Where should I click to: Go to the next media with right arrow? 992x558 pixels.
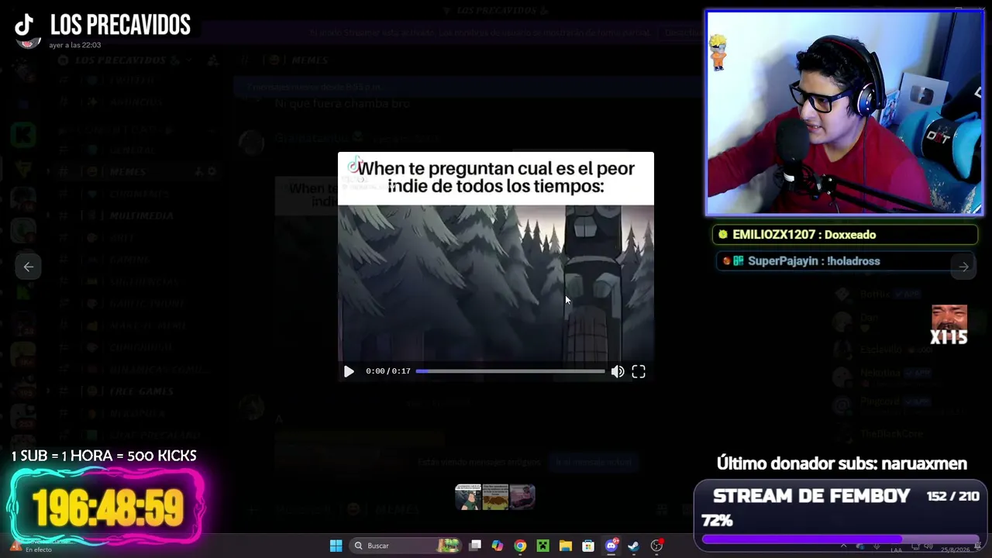pyautogui.click(x=963, y=267)
